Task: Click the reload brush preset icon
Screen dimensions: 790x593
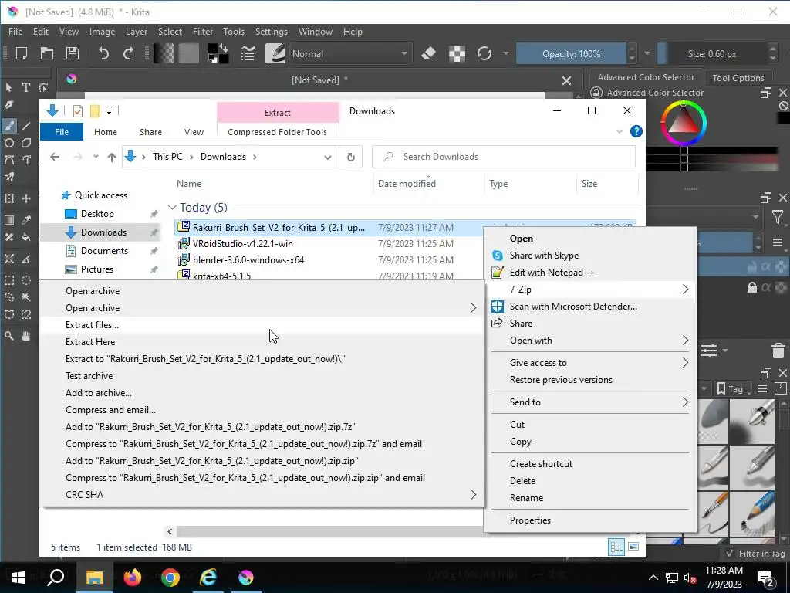Action: 484,53
